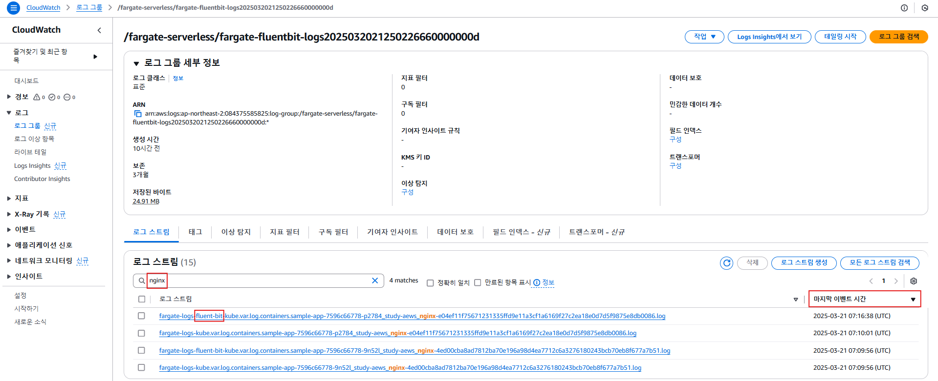Expand the 네트워크 모니터링 section

click(9, 261)
